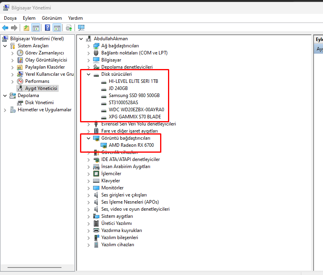Click the left pane horizontal scrollbar
This screenshot has width=323, height=275.
click(x=34, y=268)
